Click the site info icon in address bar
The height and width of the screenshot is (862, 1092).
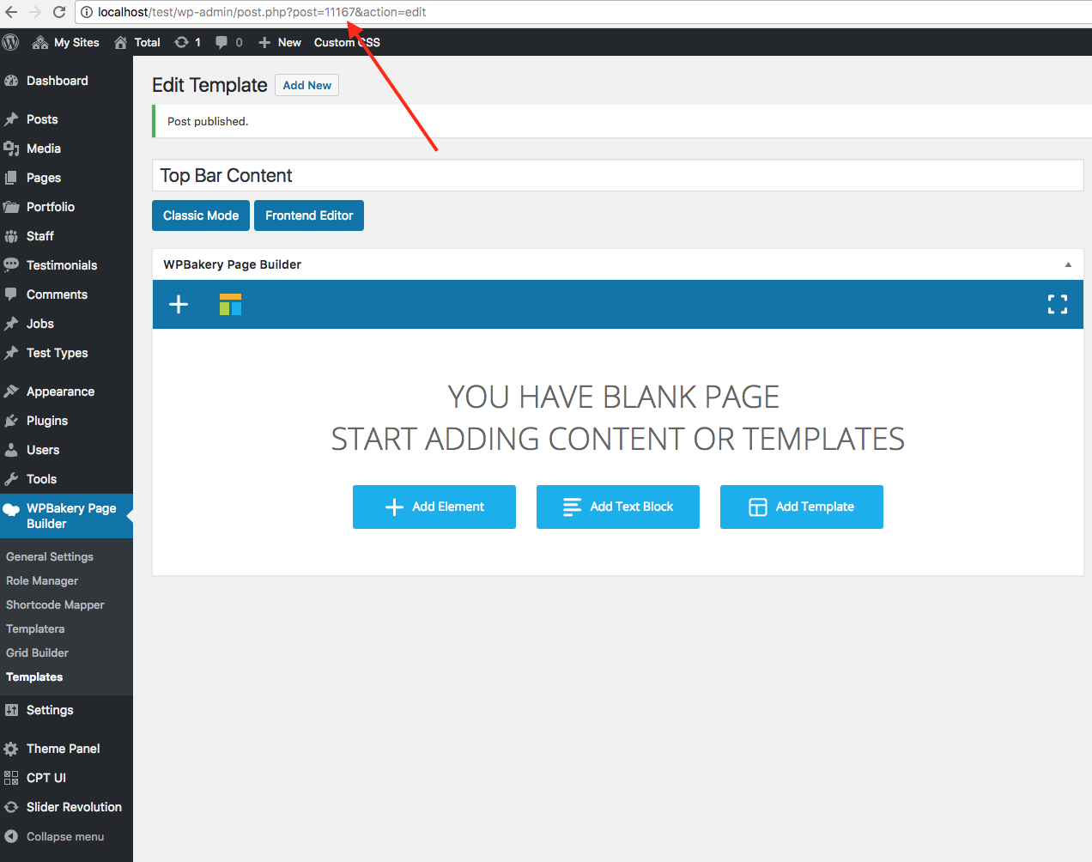87,12
